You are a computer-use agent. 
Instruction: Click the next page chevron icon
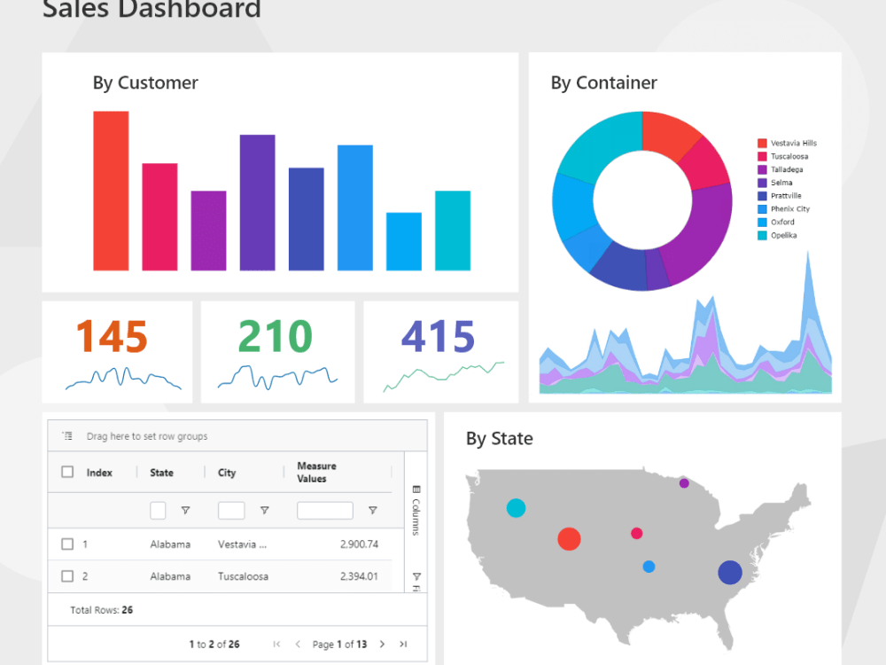point(383,644)
